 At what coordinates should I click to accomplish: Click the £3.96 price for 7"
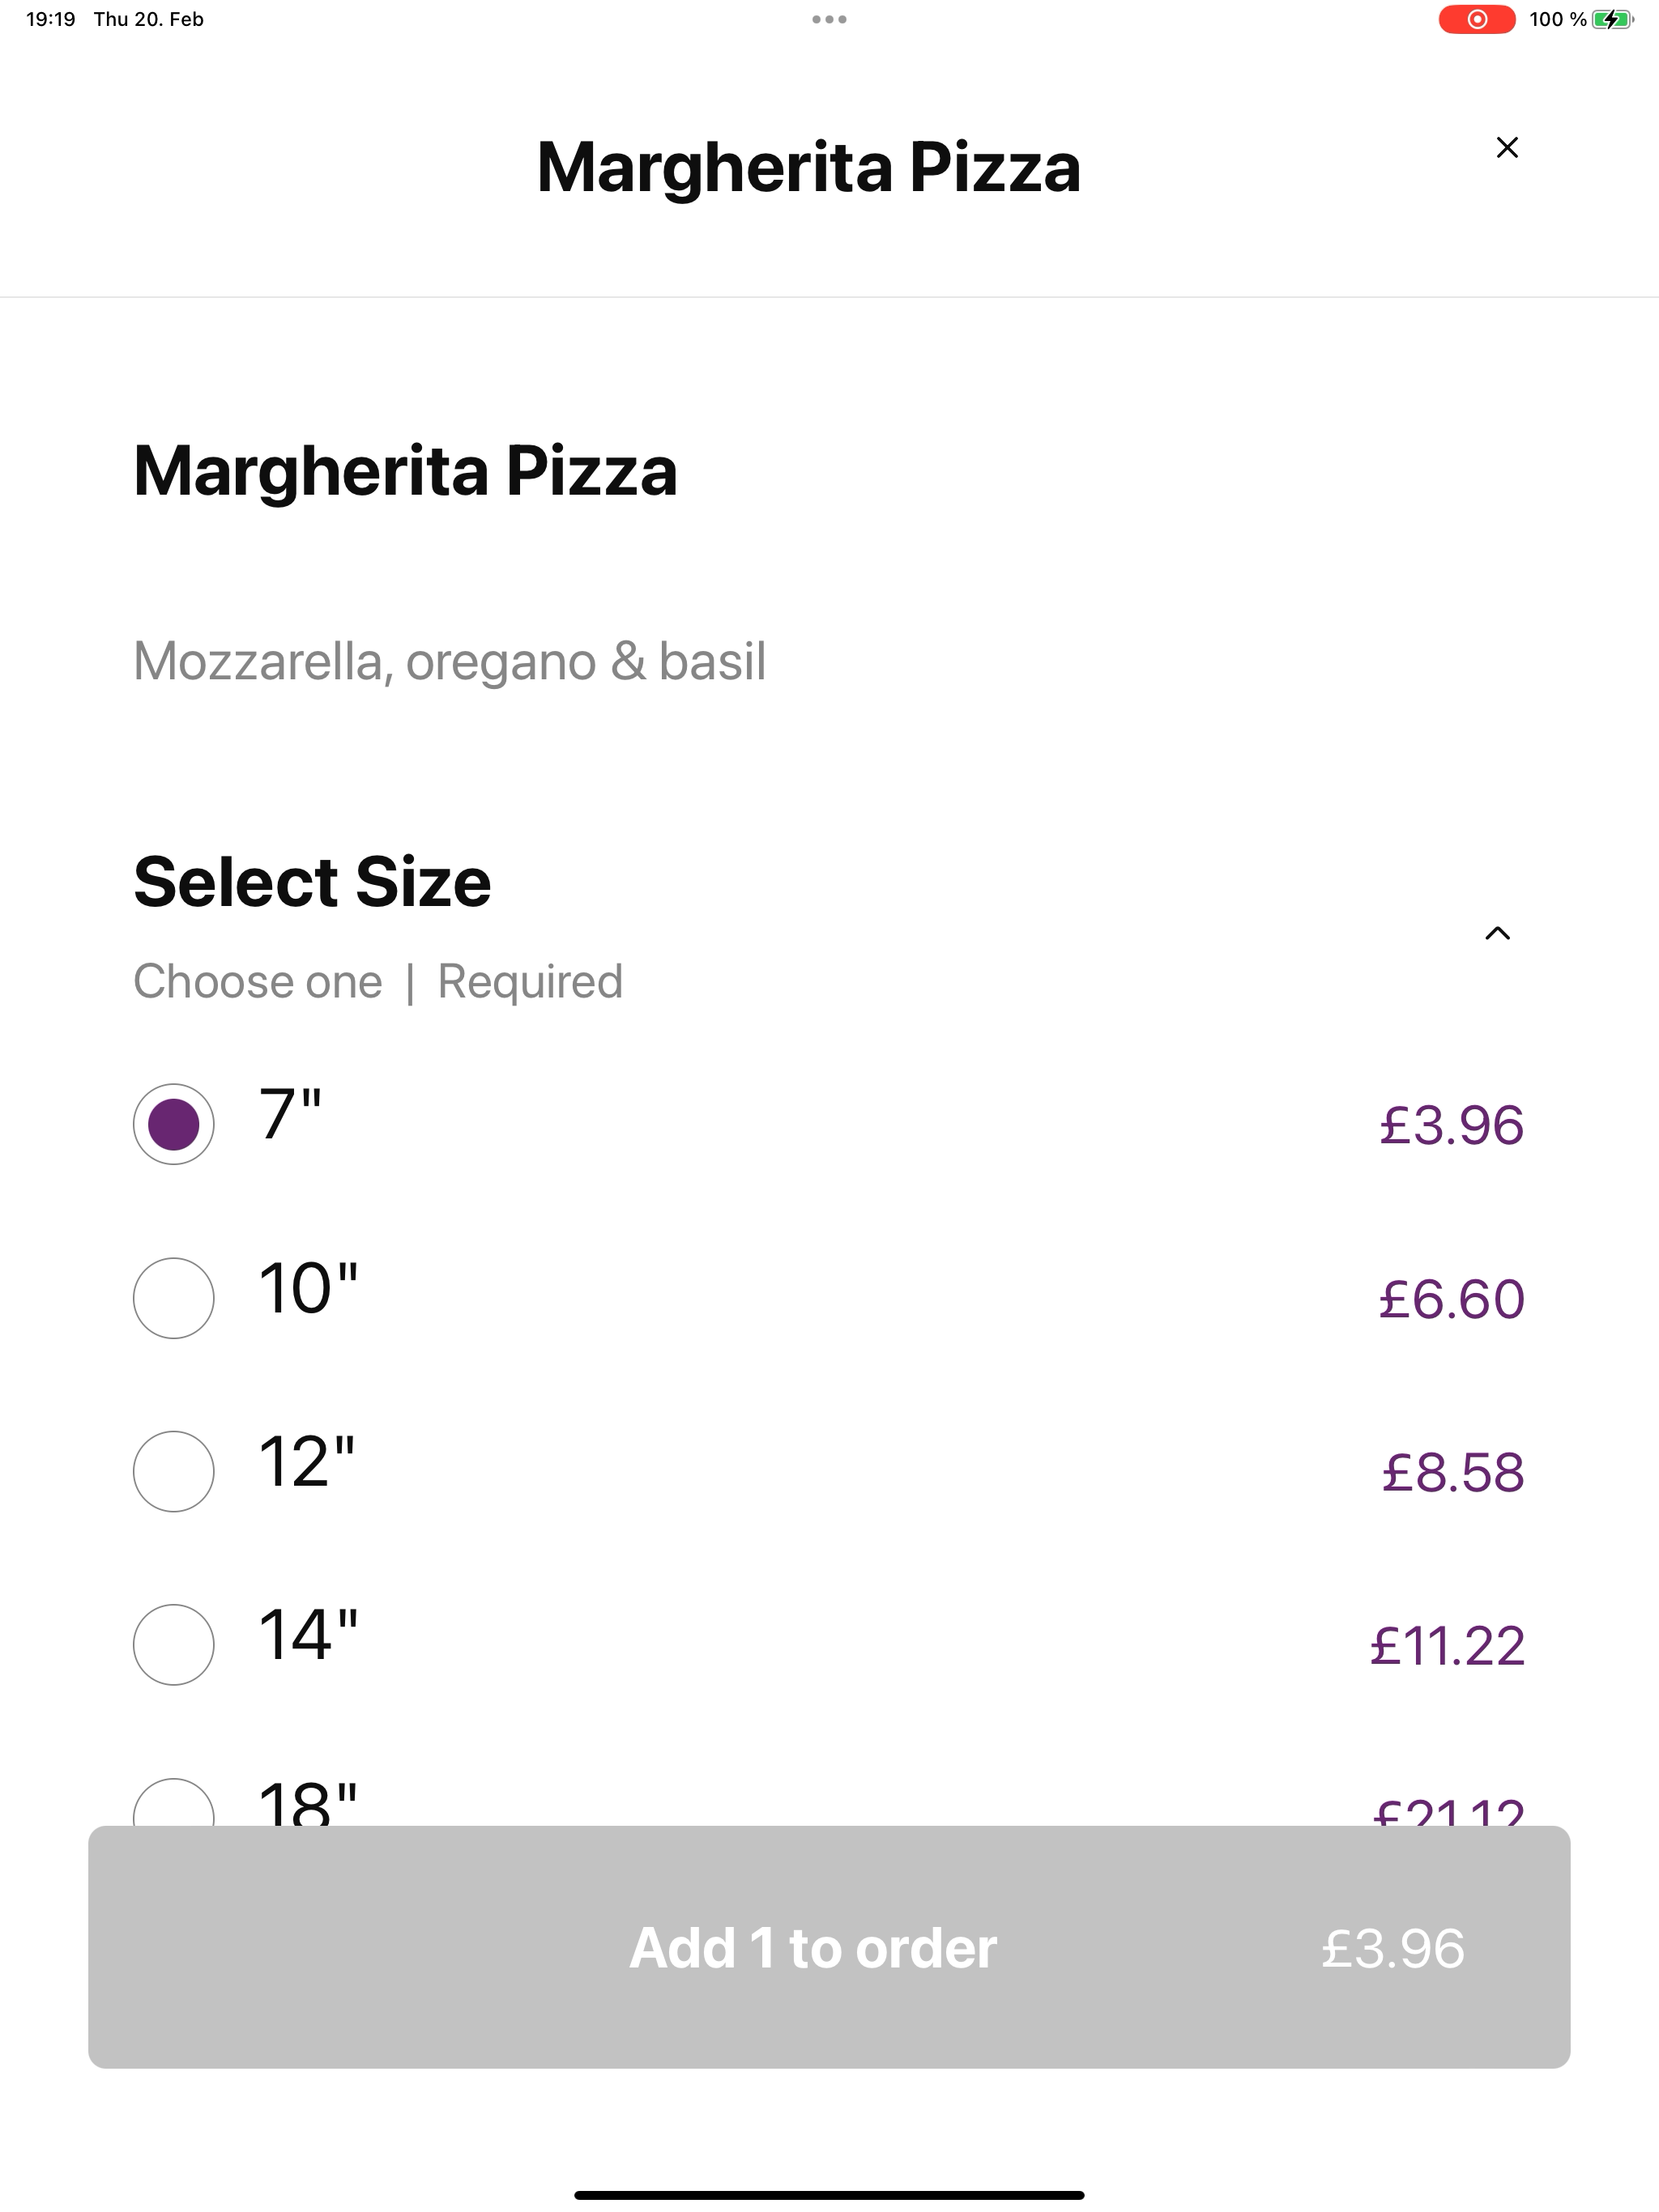[1452, 1125]
